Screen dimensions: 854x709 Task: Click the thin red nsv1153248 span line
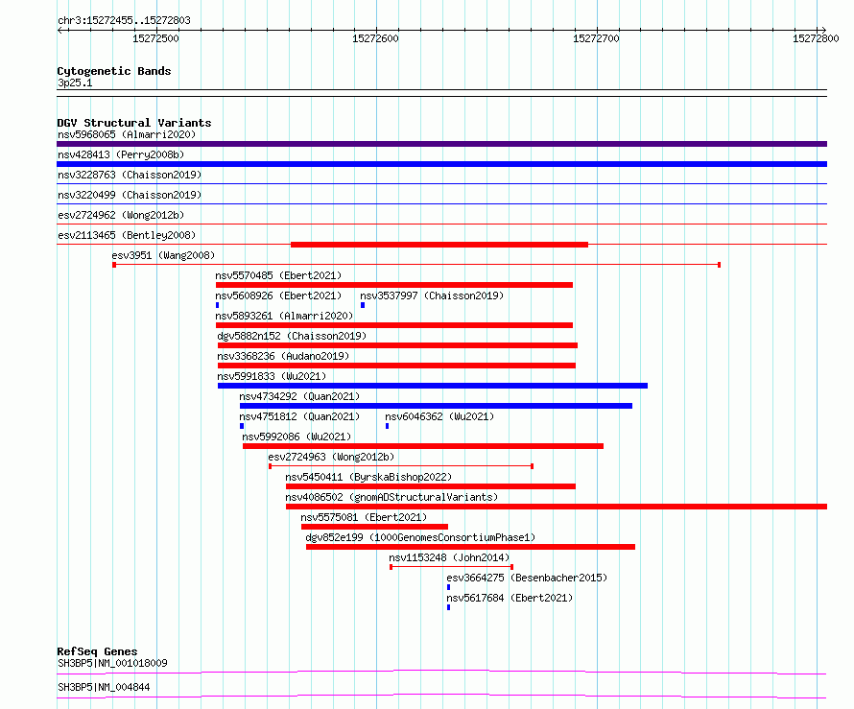coord(452,567)
